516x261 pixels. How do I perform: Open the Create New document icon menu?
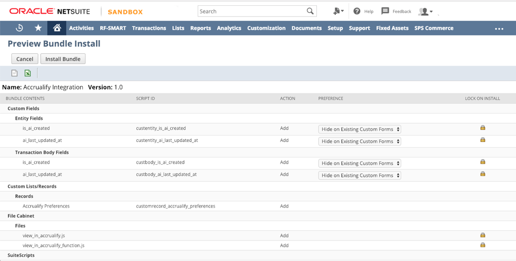pyautogui.click(x=339, y=11)
